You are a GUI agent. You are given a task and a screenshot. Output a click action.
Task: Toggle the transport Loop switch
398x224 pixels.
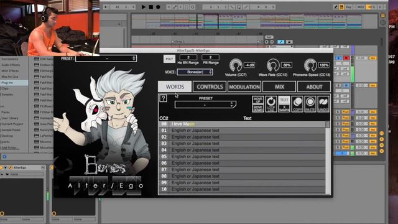click(239, 7)
